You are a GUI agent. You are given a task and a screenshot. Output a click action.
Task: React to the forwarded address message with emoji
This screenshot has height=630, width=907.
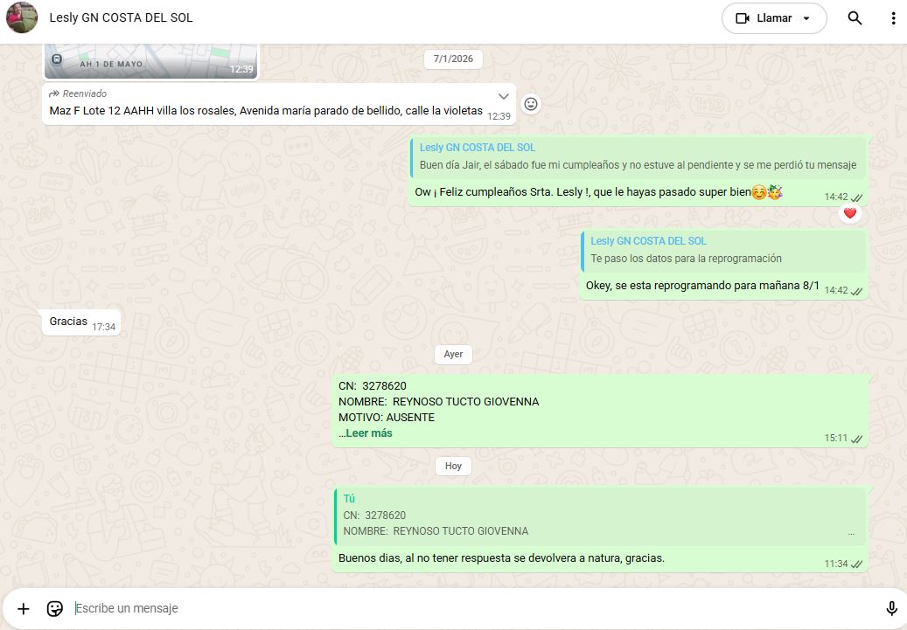[x=530, y=104]
